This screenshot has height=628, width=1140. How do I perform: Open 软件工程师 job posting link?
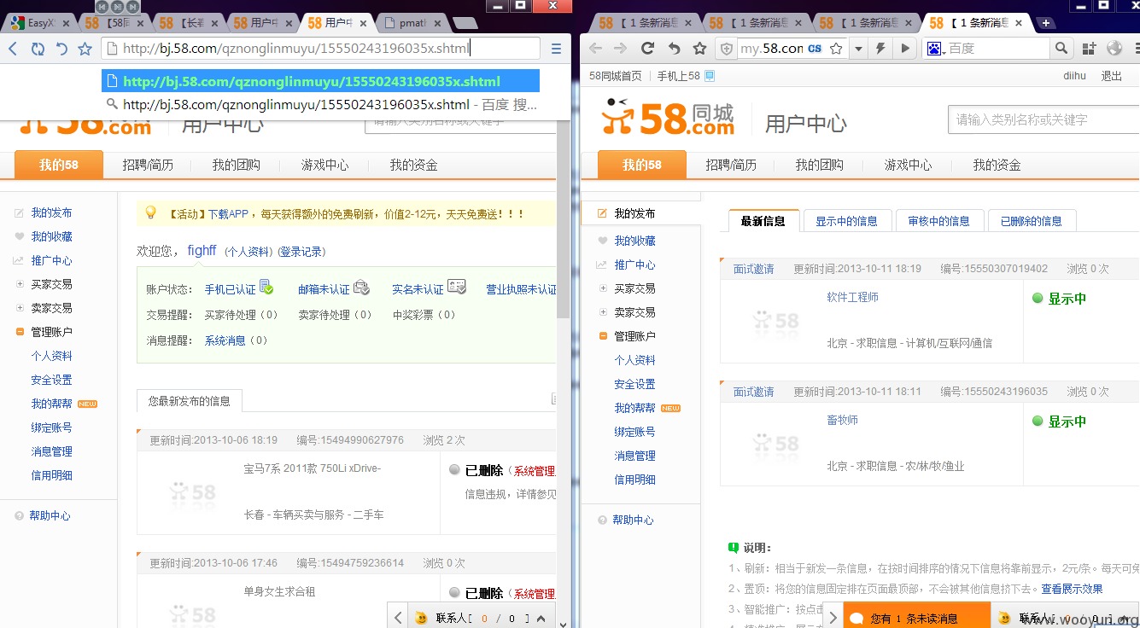tap(852, 297)
